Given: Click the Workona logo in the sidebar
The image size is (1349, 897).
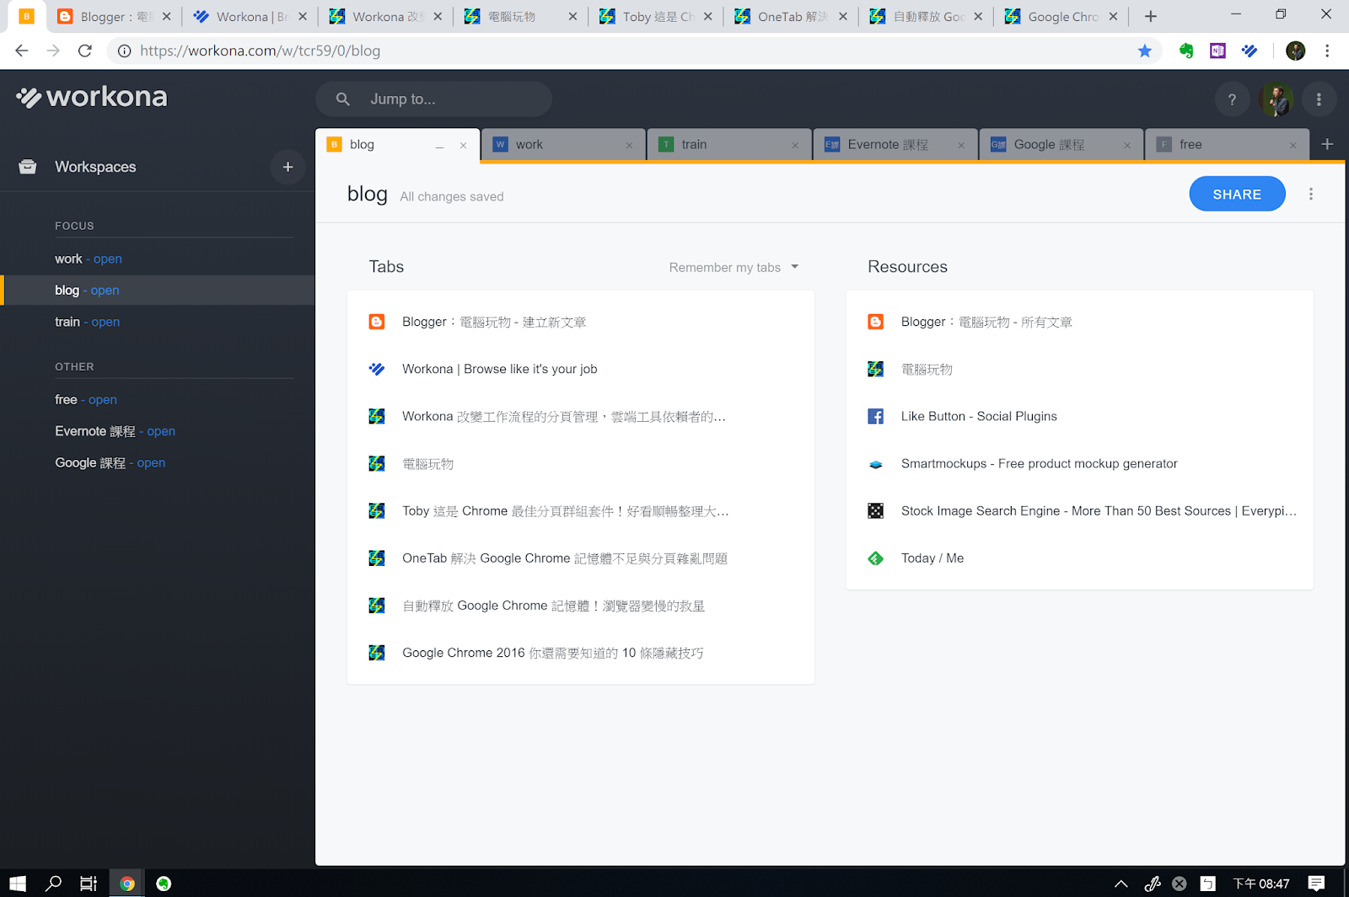Looking at the screenshot, I should pos(91,98).
